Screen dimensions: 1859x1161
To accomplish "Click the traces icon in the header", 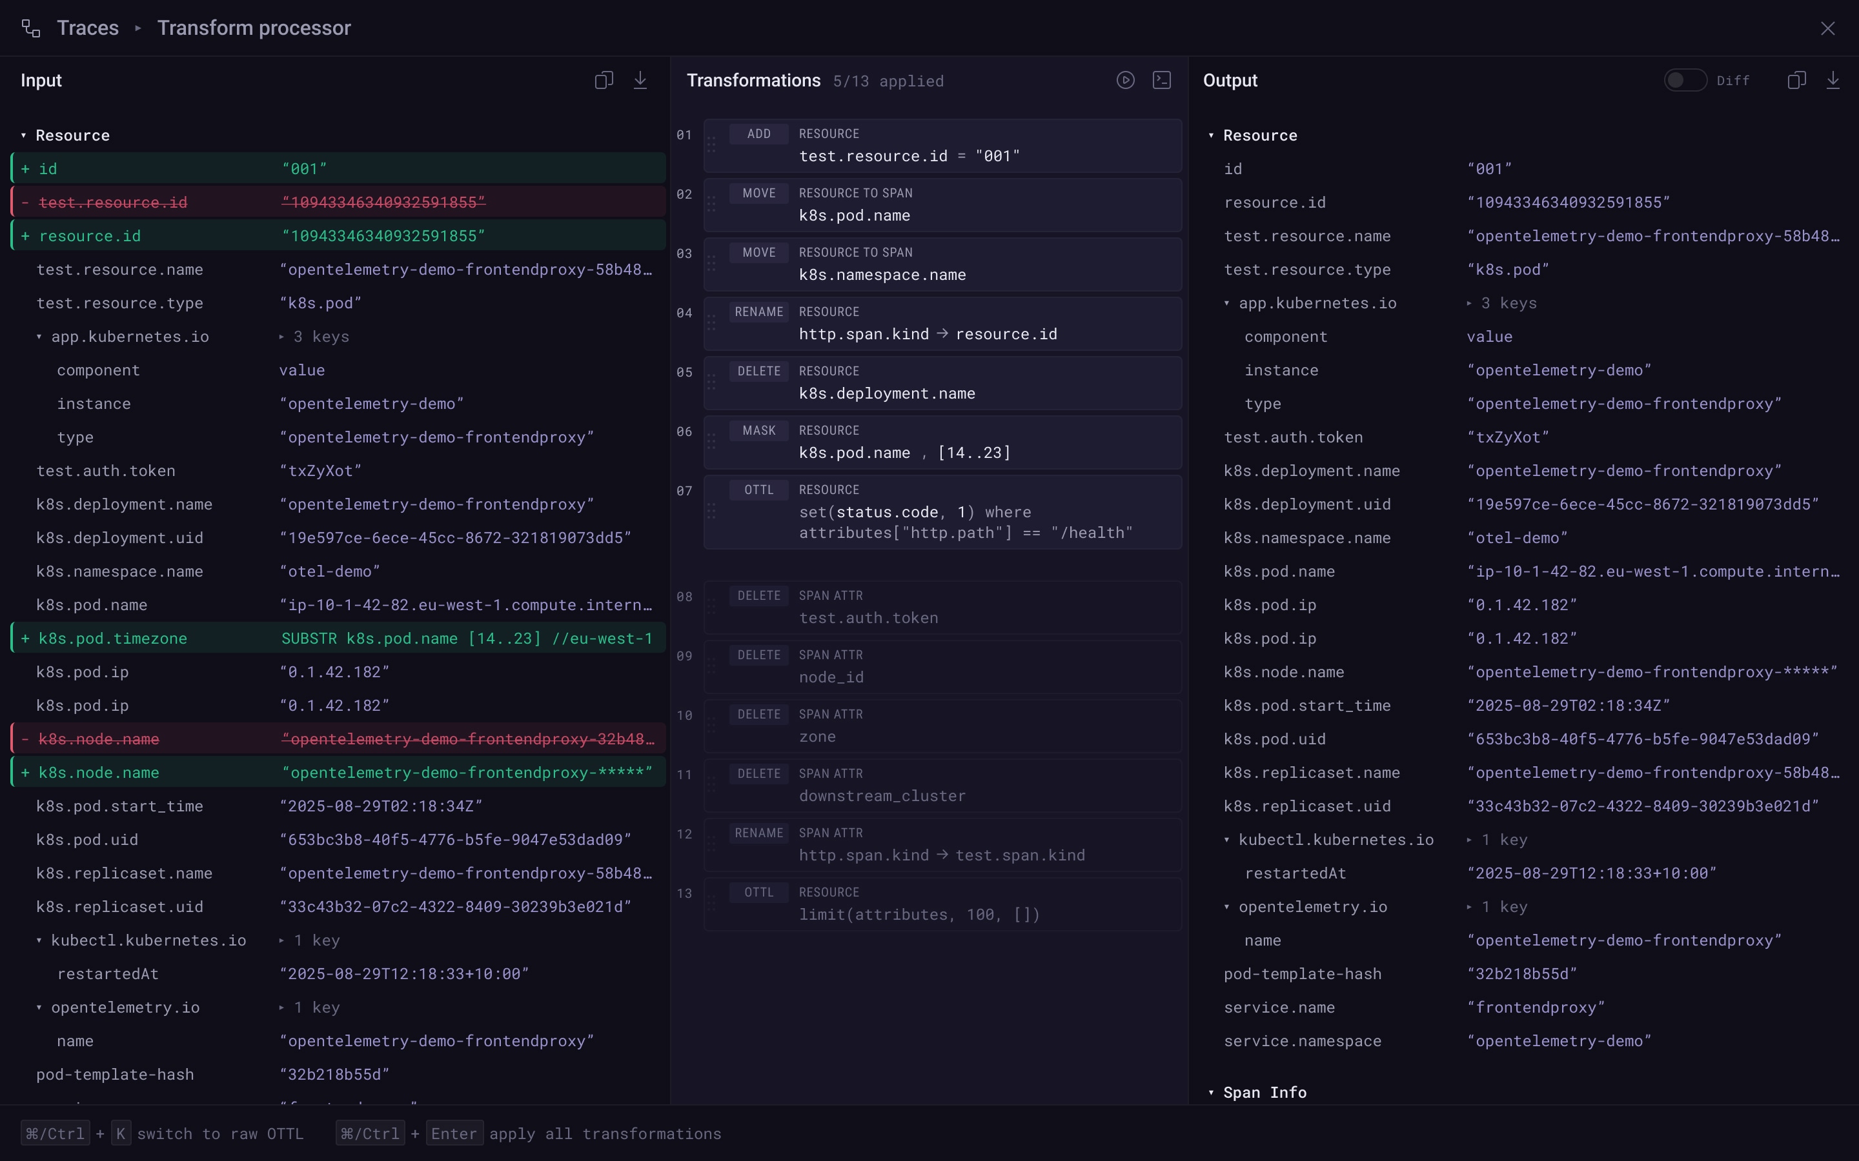I will pyautogui.click(x=31, y=28).
